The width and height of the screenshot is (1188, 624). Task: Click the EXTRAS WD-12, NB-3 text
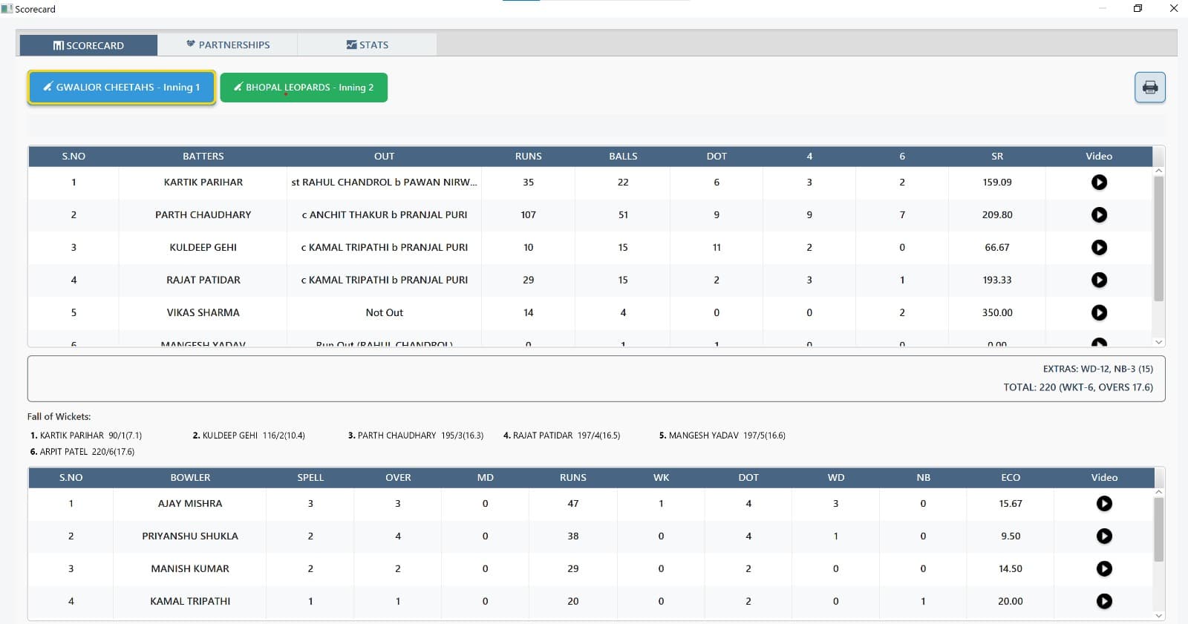coord(1097,369)
